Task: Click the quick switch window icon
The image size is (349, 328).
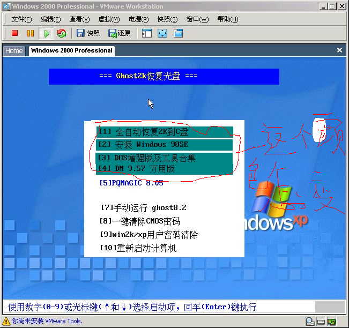Action: tap(179, 33)
